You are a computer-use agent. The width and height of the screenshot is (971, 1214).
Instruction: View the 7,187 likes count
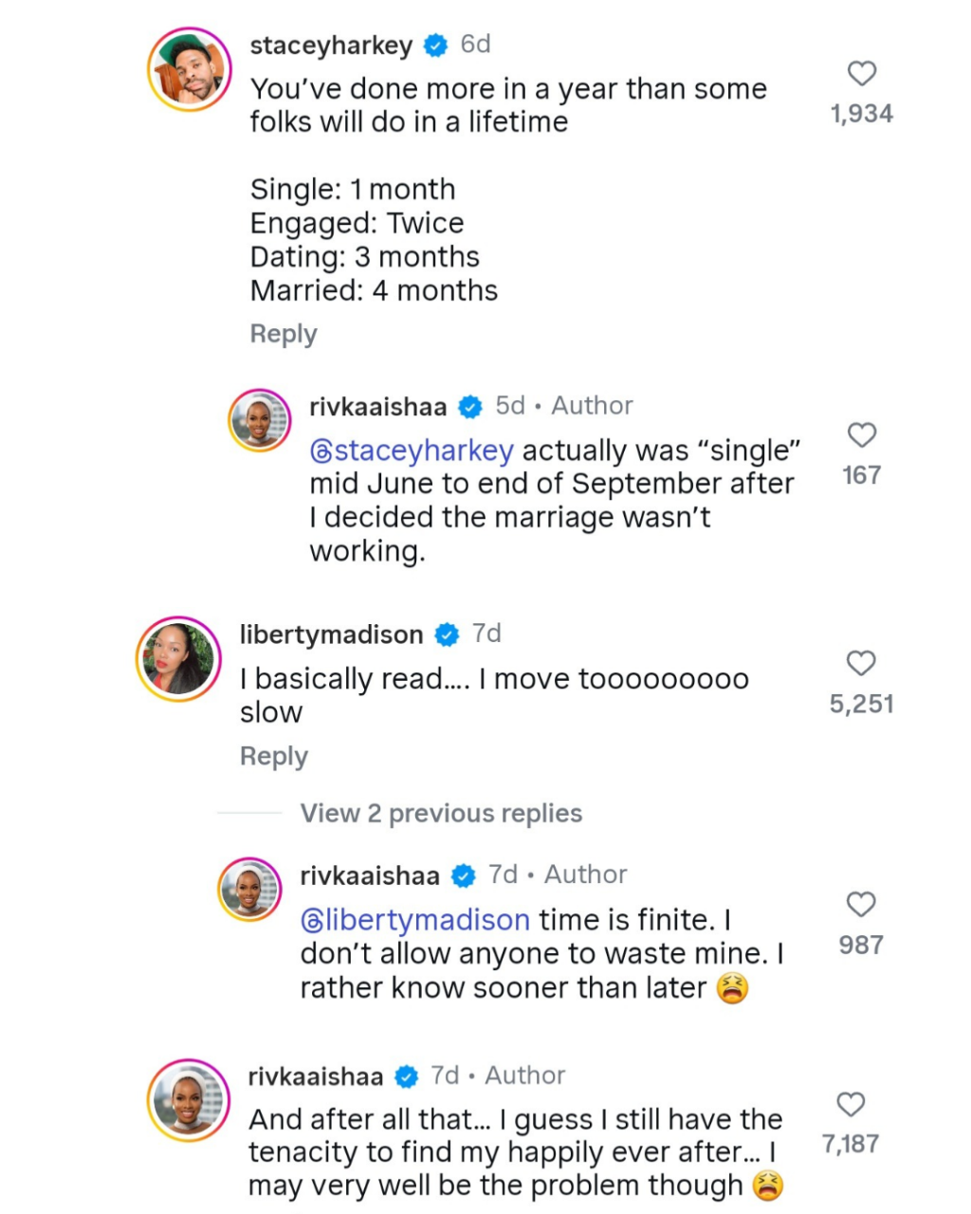point(851,1144)
